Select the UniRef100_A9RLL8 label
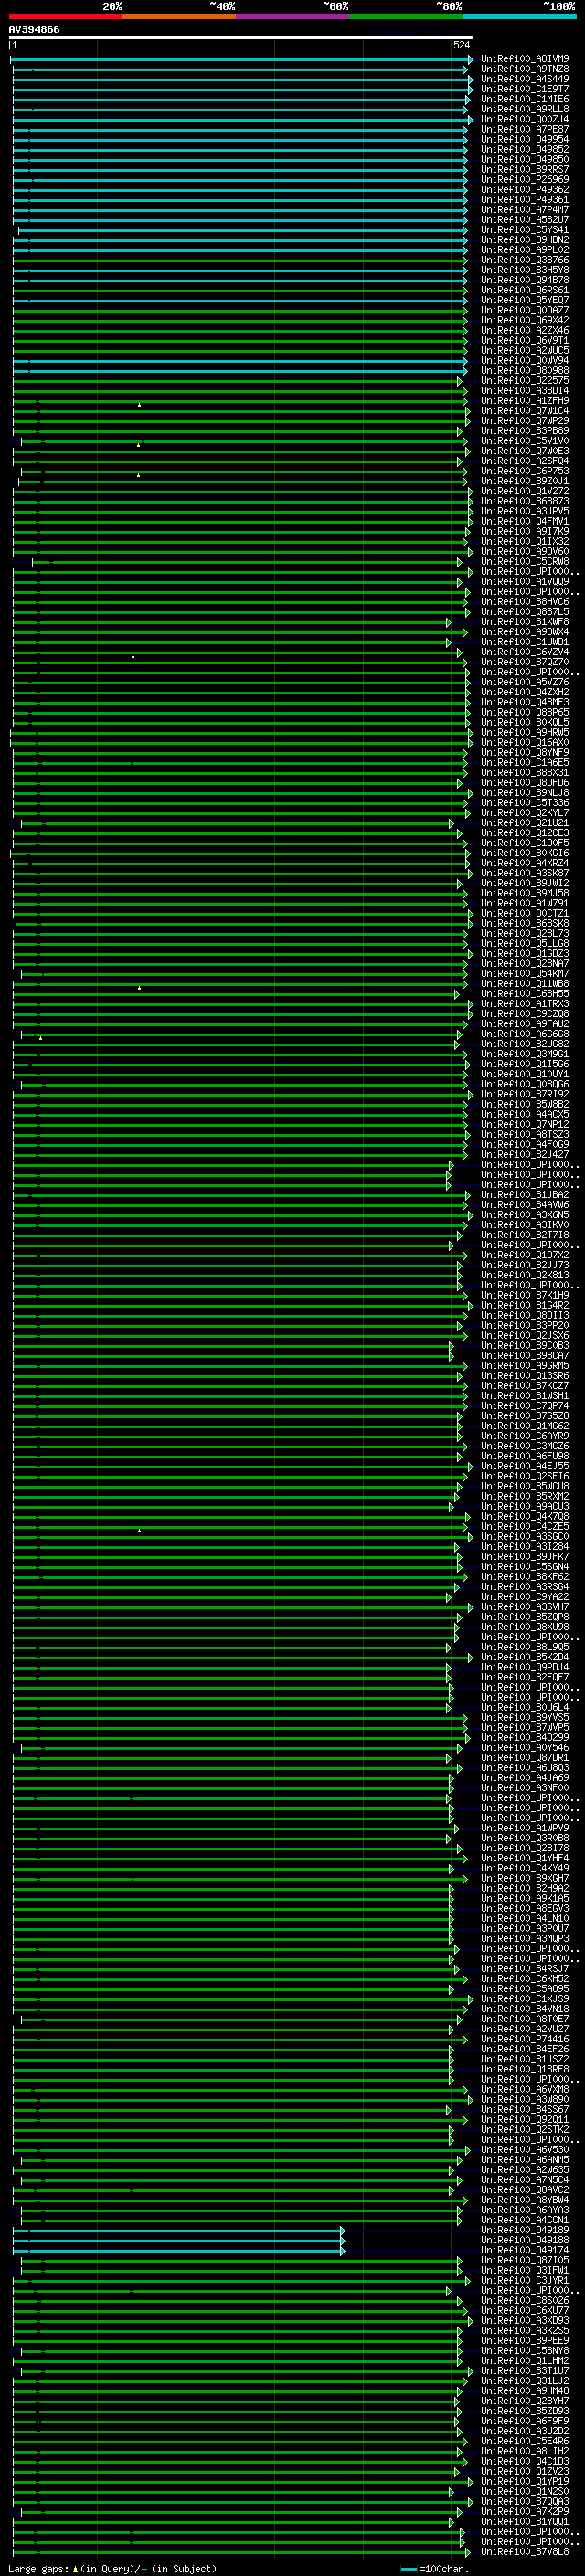Image resolution: width=585 pixels, height=2576 pixels. (x=525, y=109)
